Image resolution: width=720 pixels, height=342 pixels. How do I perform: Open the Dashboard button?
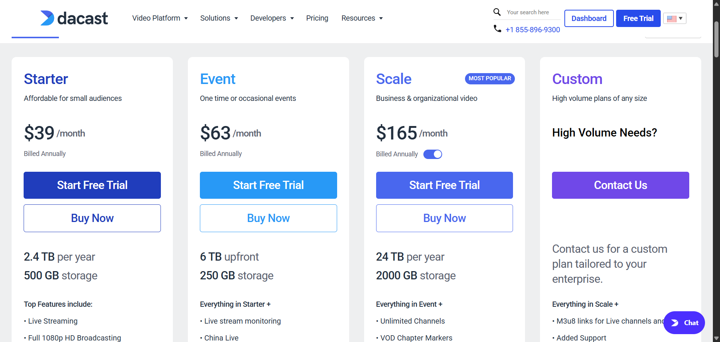(589, 18)
